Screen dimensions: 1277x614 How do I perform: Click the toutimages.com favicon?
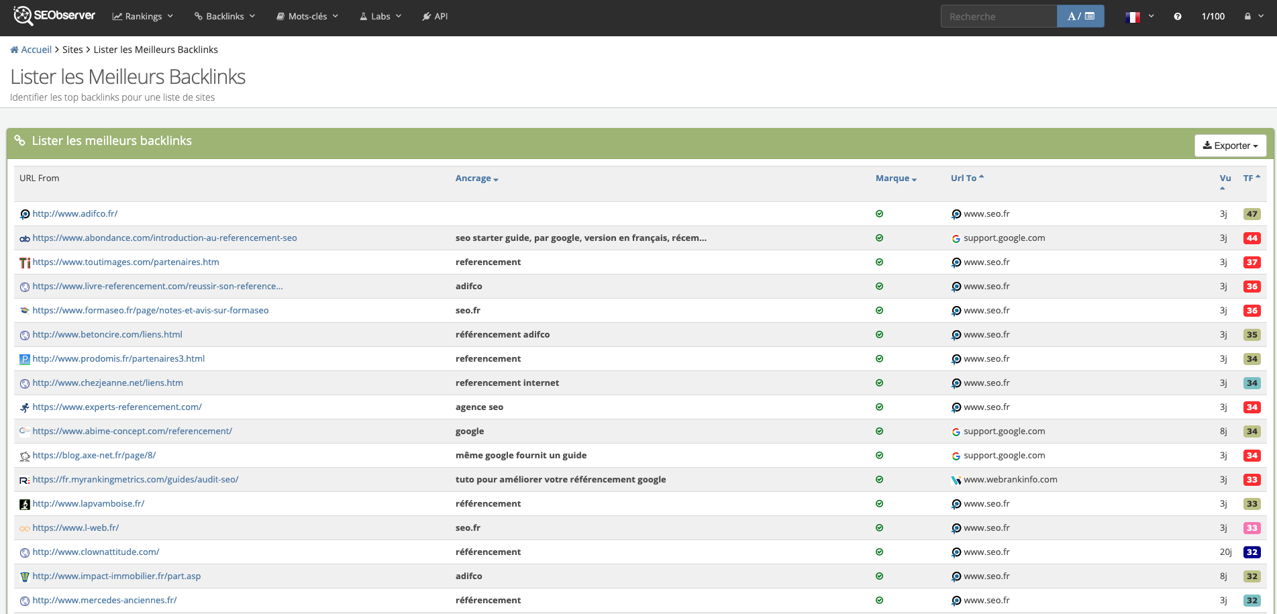point(25,262)
